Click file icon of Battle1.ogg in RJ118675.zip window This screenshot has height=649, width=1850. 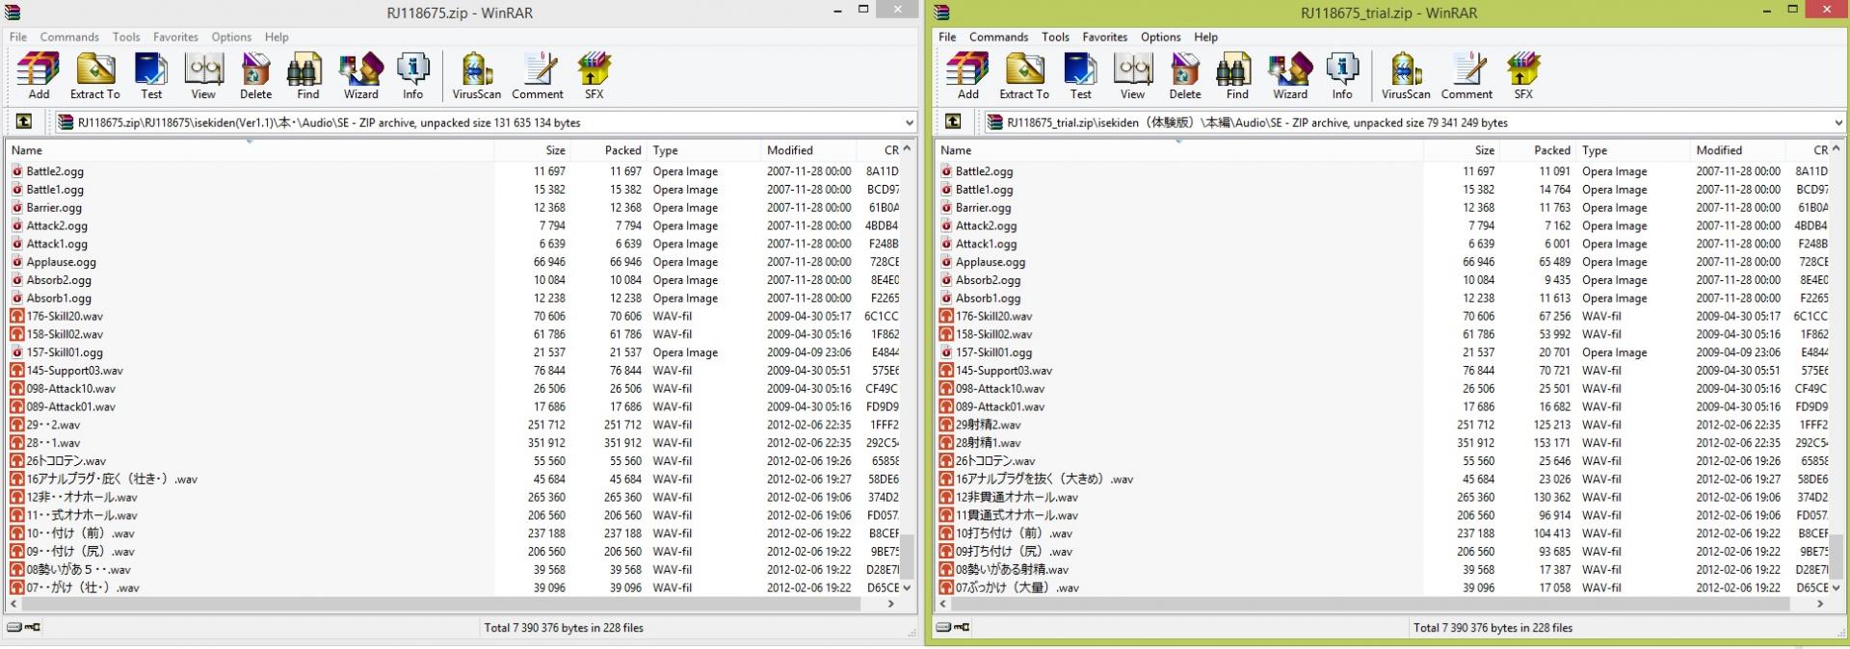(x=17, y=190)
